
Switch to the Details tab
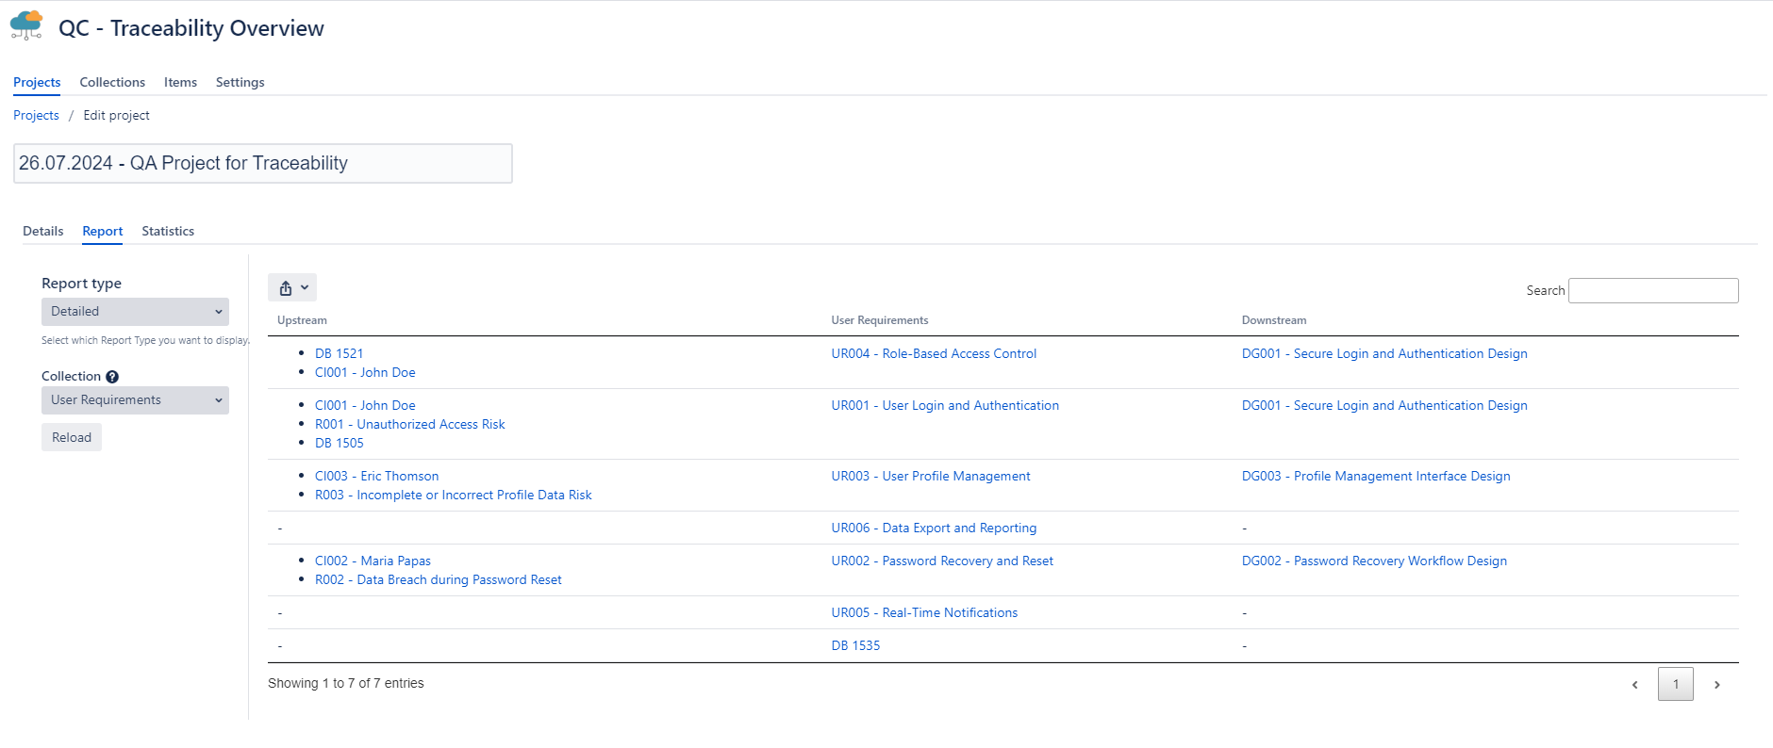click(43, 231)
